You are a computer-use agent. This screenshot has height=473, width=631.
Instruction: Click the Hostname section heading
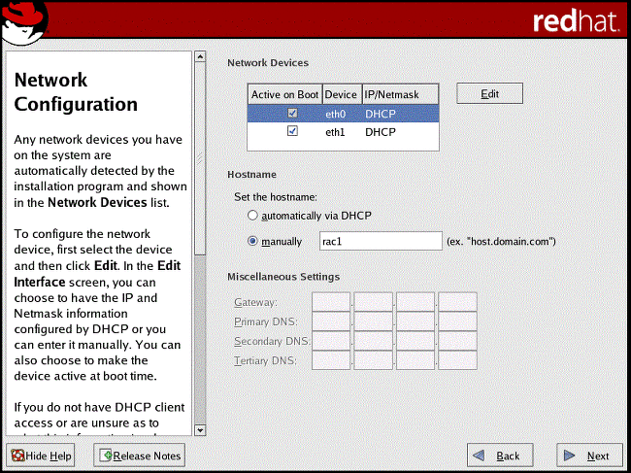[x=252, y=174]
